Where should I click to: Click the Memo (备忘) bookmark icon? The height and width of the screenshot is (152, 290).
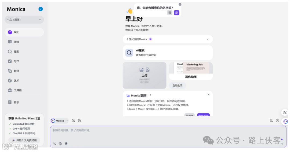(x=10, y=102)
